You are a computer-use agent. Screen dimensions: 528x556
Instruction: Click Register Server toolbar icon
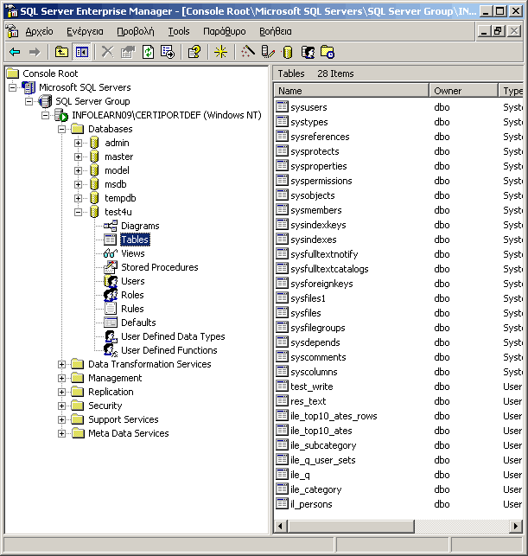coord(268,53)
